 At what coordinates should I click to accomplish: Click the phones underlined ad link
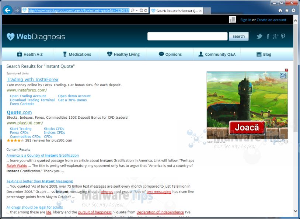coord(107,192)
